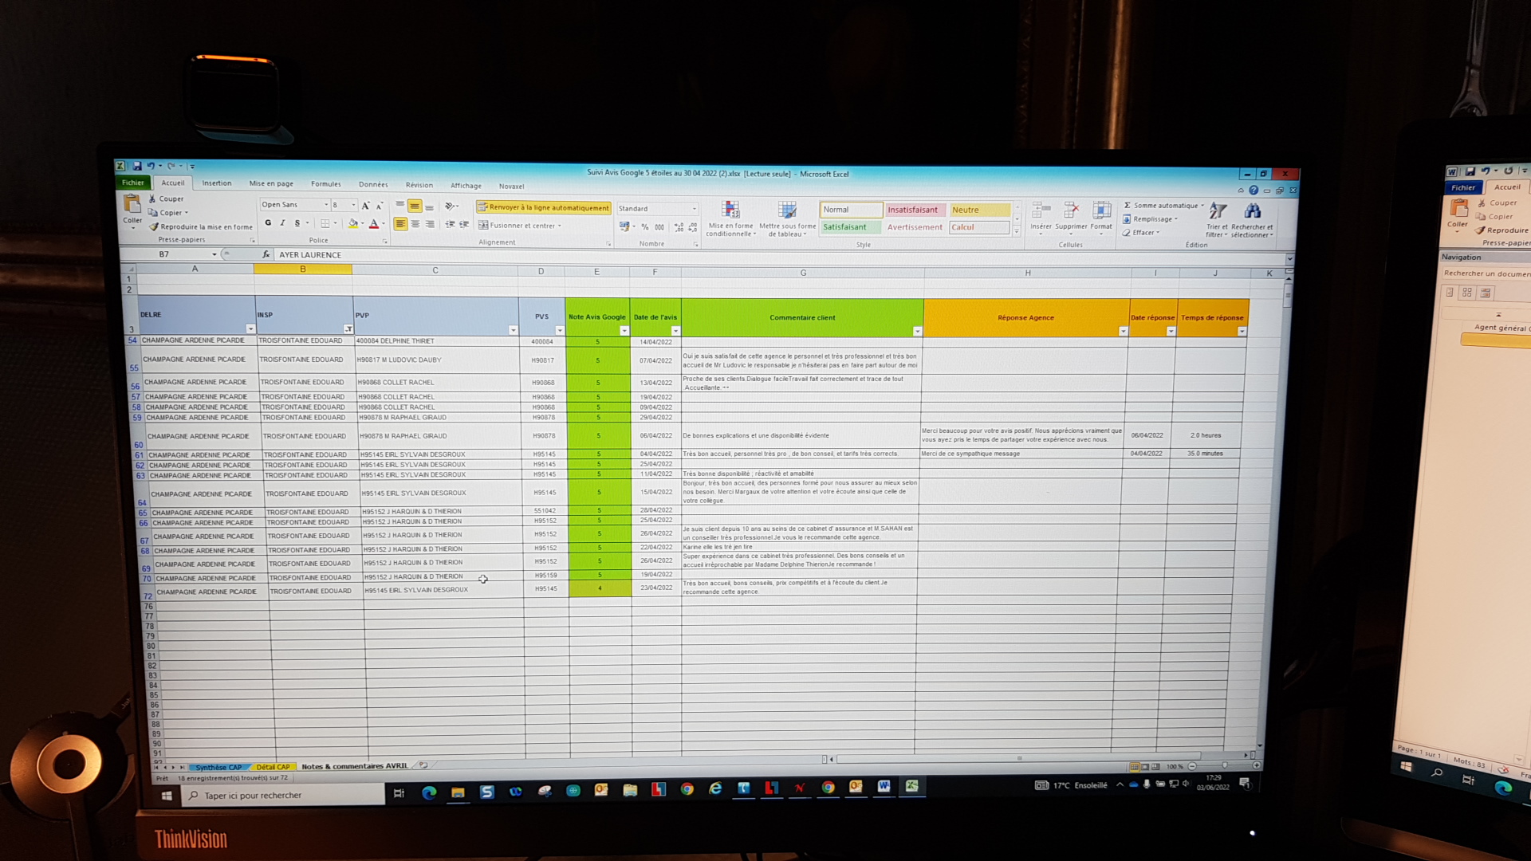Image resolution: width=1531 pixels, height=861 pixels.
Task: Adjust the zoom slider in status bar
Action: pyautogui.click(x=1224, y=766)
